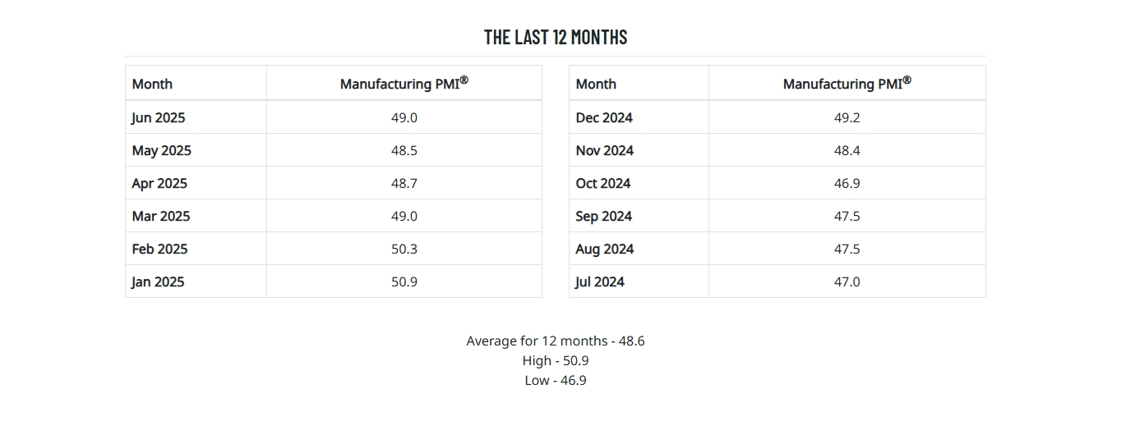Click the right table's Month column header

pyautogui.click(x=596, y=84)
